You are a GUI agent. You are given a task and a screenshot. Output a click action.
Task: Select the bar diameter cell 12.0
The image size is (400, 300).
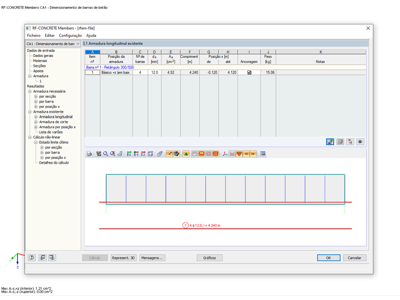pos(155,73)
